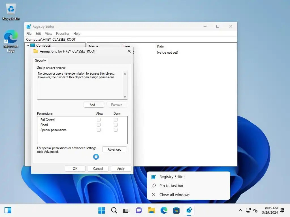Image resolution: width=290 pixels, height=217 pixels.
Task: Click group list scroll down arrow
Action: coord(125,97)
